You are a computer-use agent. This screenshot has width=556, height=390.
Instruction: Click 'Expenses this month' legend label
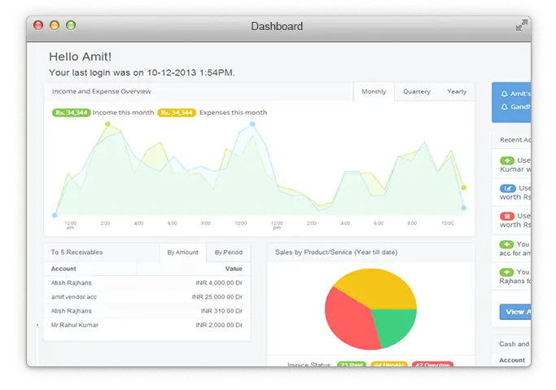click(233, 112)
